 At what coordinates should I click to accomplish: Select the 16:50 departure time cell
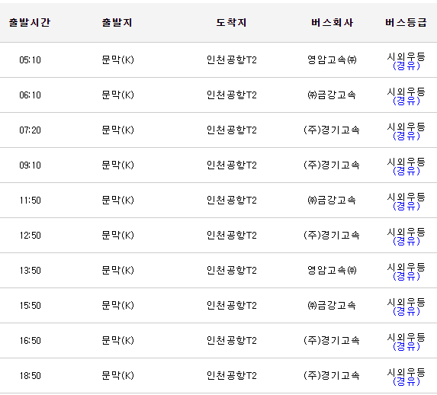pos(30,341)
